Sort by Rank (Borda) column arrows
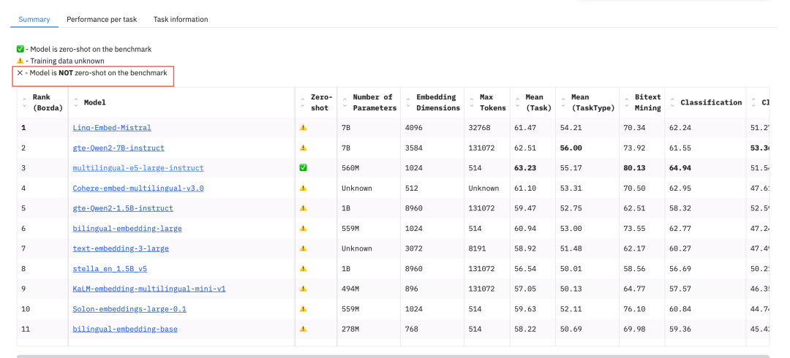 pos(23,102)
